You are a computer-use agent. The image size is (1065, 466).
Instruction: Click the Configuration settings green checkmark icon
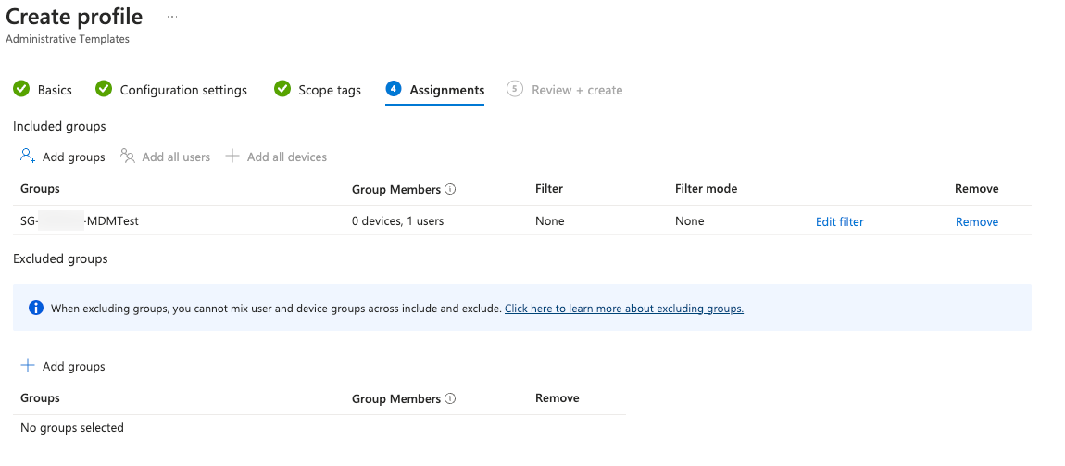click(x=104, y=89)
